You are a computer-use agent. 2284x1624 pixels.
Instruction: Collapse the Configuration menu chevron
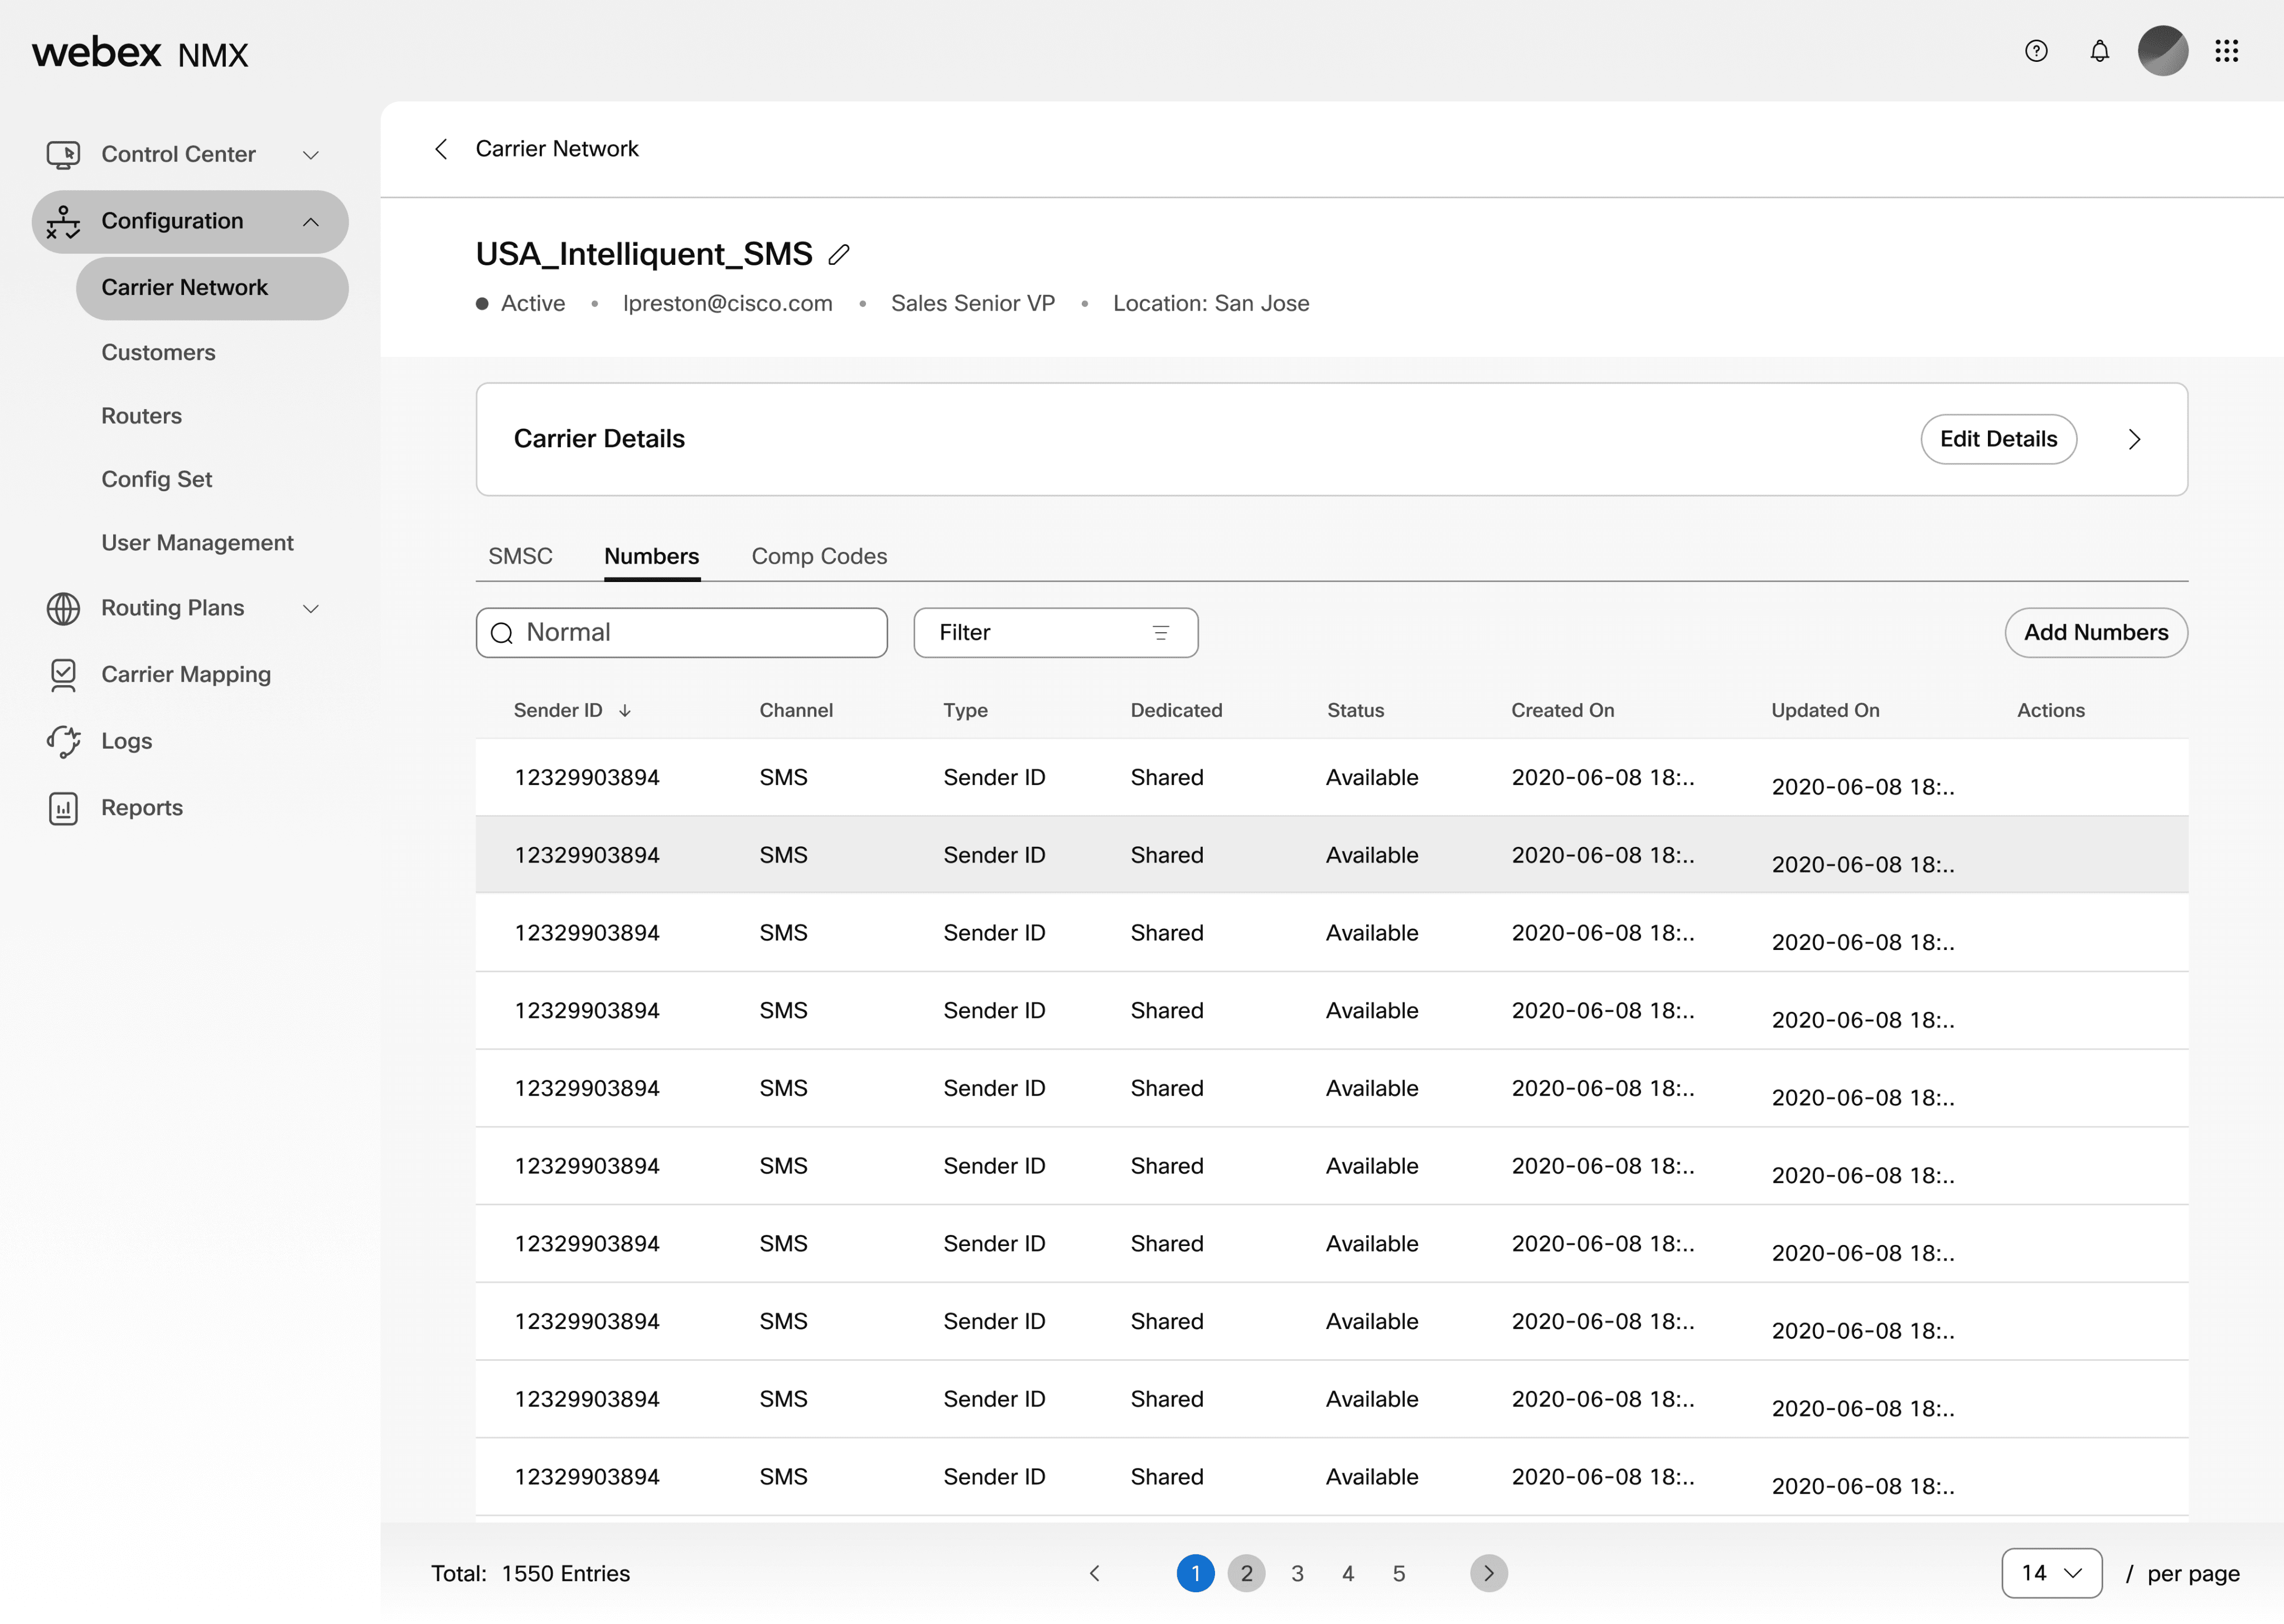(311, 222)
